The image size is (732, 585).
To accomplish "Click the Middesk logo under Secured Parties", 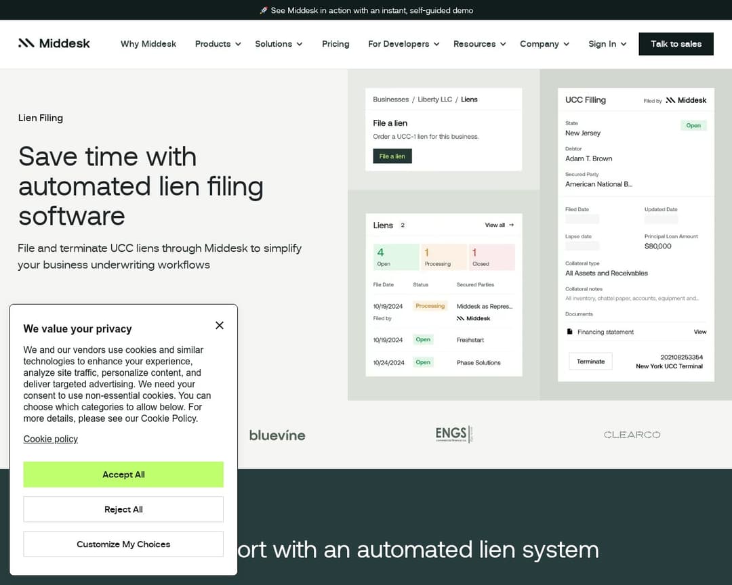I will click(x=473, y=319).
